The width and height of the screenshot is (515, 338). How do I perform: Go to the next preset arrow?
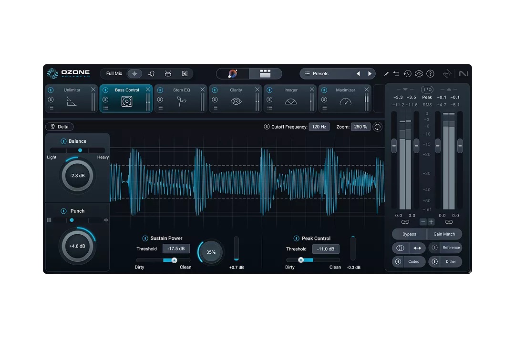[370, 74]
